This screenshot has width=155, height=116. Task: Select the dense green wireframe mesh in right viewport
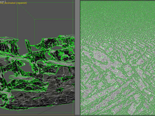pos(118,58)
